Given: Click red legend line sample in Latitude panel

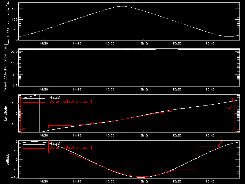Looking at the screenshot, I should [34, 149].
